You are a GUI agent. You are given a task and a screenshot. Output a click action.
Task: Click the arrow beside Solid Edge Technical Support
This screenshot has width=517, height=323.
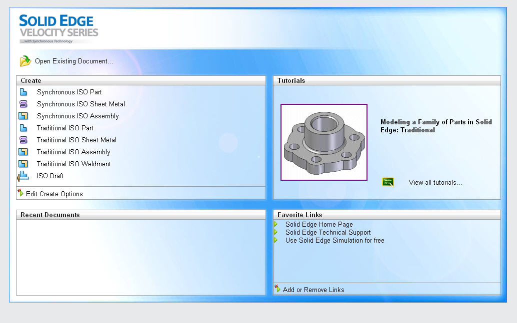276,232
